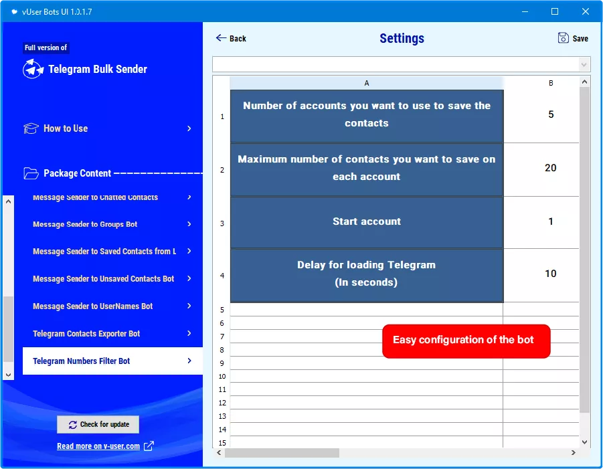The image size is (603, 469).
Task: Open Read more on v-user.com link
Action: point(98,446)
